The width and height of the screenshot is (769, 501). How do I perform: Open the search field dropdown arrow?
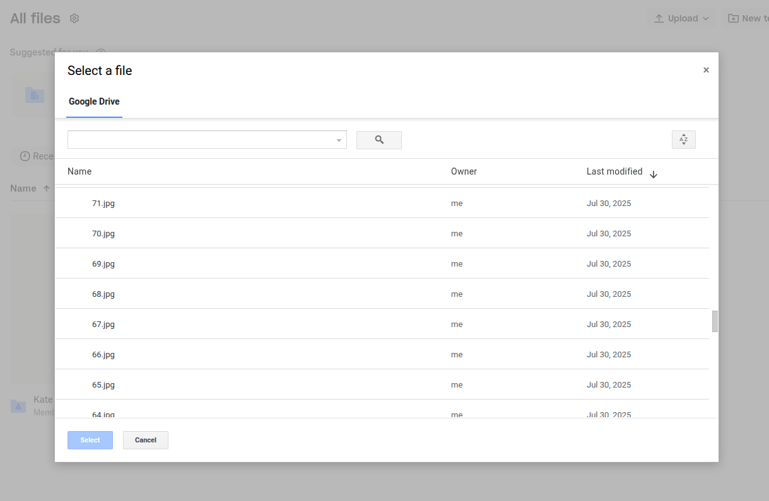339,139
